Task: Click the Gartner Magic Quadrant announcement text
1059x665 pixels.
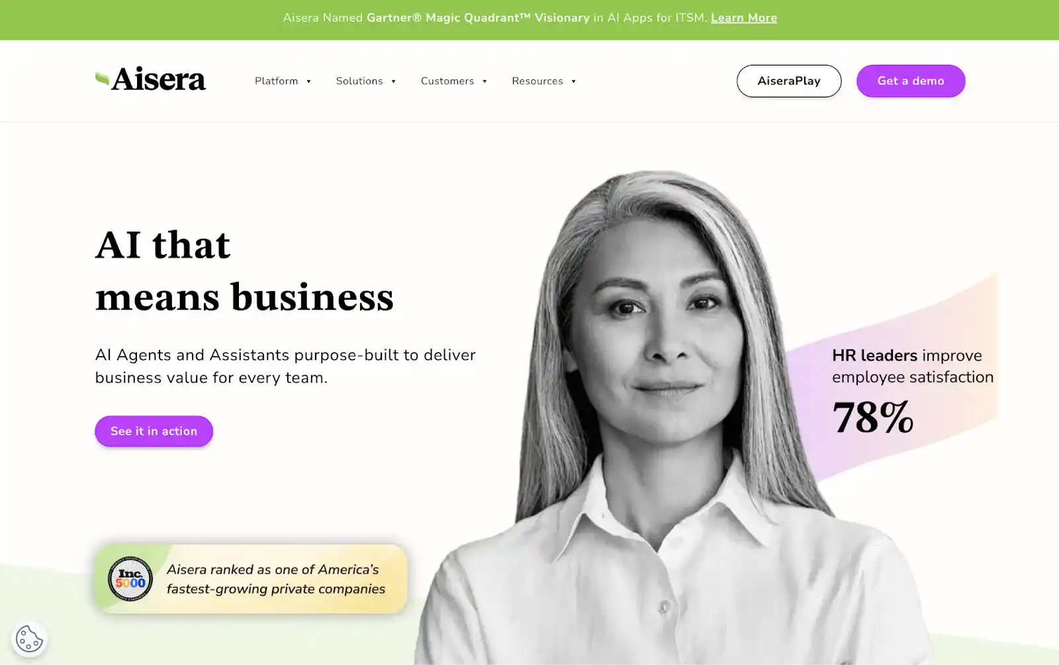Action: [x=494, y=18]
